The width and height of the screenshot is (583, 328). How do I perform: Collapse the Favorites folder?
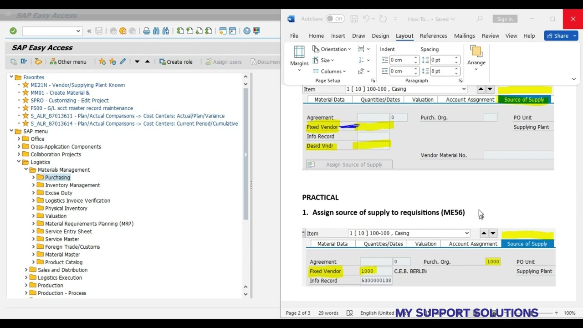click(x=11, y=77)
